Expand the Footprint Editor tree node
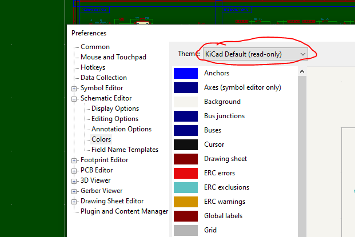The height and width of the screenshot is (237, 355). click(74, 160)
